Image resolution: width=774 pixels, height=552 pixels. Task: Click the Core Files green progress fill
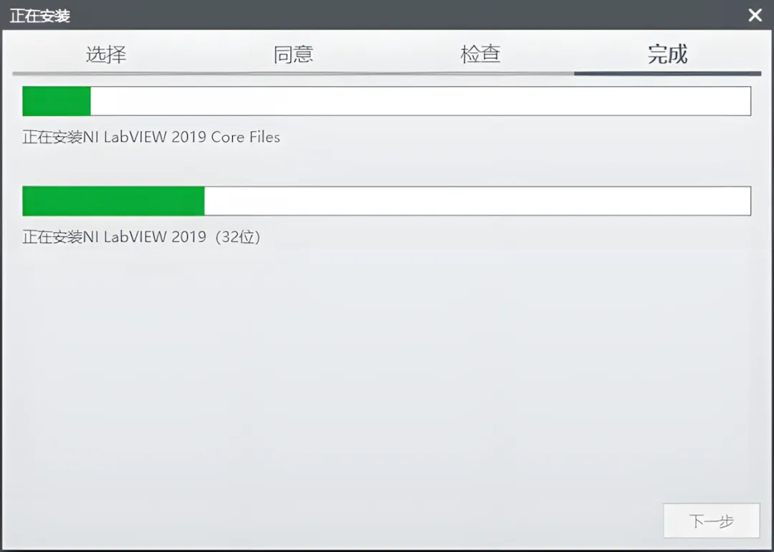(x=57, y=101)
